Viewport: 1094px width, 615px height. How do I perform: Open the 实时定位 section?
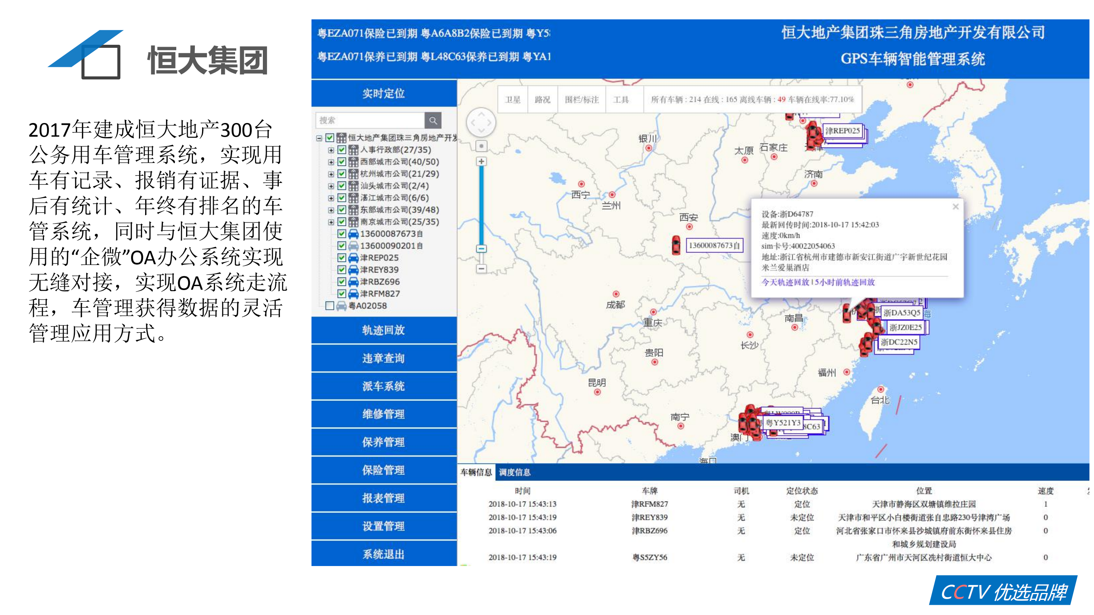tap(384, 93)
